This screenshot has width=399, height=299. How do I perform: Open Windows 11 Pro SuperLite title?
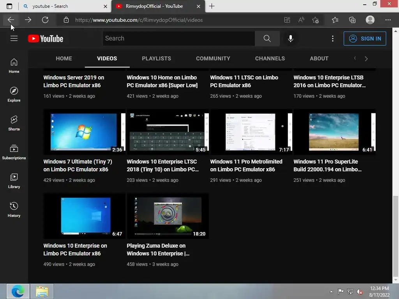click(327, 165)
